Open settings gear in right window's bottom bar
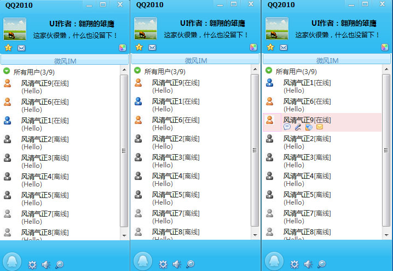This screenshot has height=271, width=393. pos(294,264)
